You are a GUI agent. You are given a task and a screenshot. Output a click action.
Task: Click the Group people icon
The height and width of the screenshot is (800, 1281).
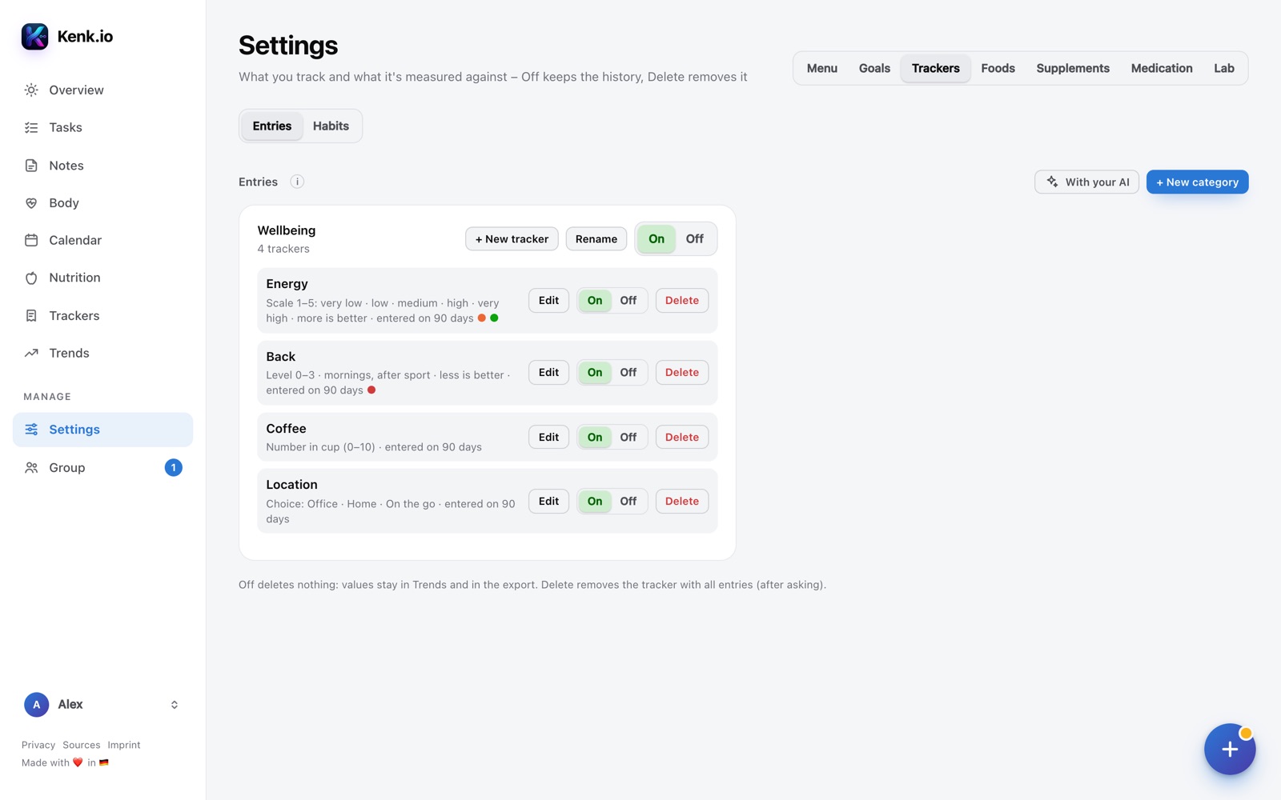pos(31,468)
